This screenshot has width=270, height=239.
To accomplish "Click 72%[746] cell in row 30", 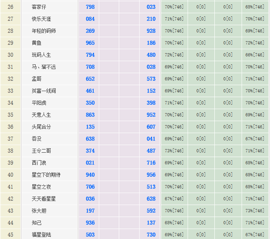I will (x=174, y=55).
